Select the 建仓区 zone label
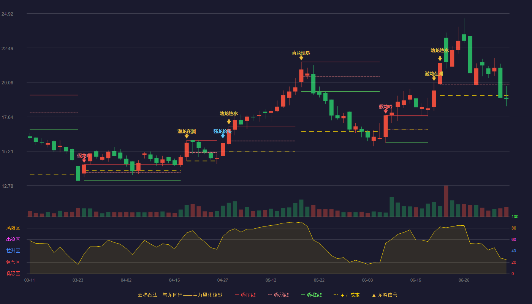This screenshot has height=304, width=532. 13,262
